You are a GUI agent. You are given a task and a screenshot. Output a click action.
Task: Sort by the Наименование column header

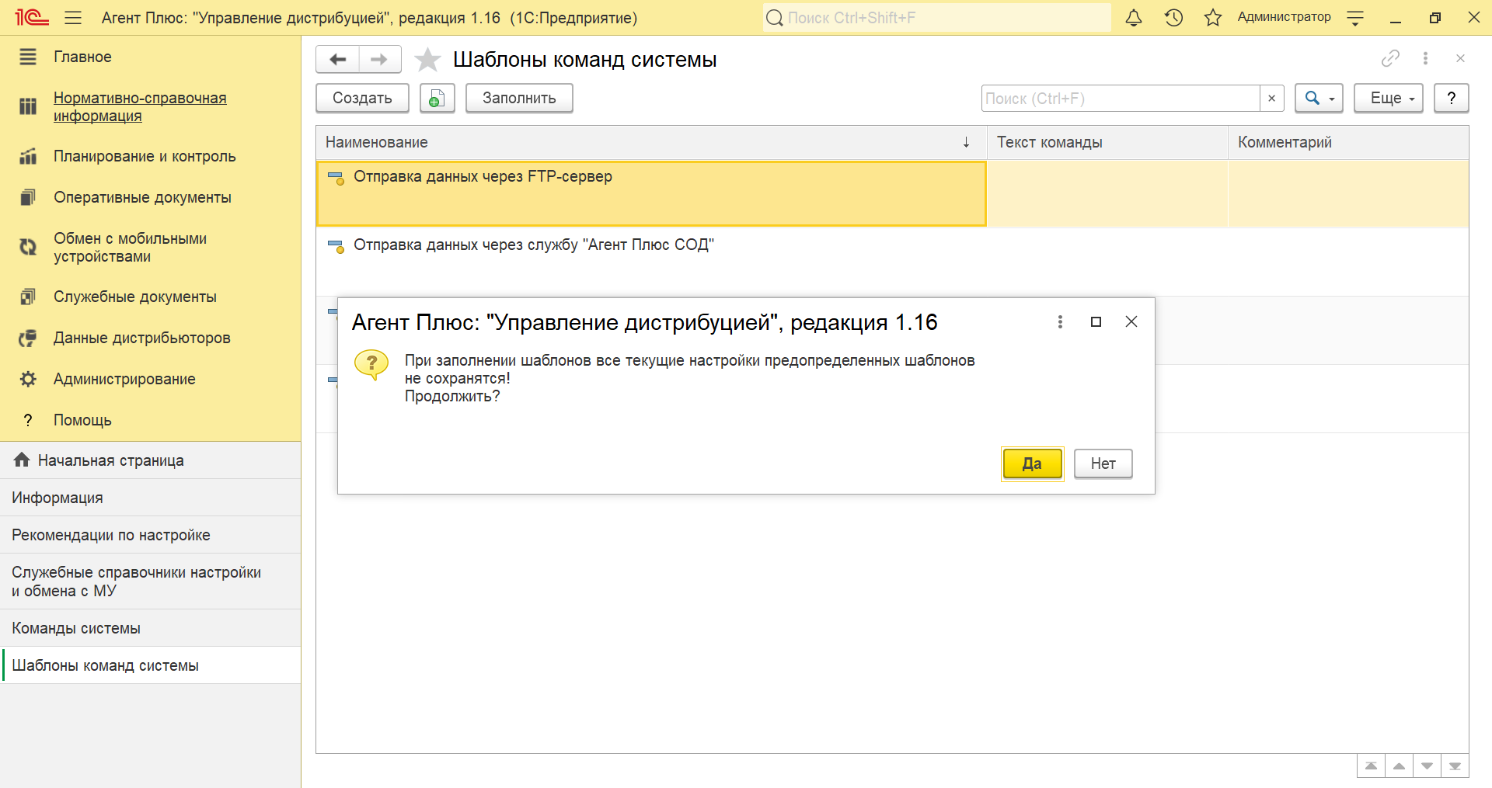tap(651, 142)
